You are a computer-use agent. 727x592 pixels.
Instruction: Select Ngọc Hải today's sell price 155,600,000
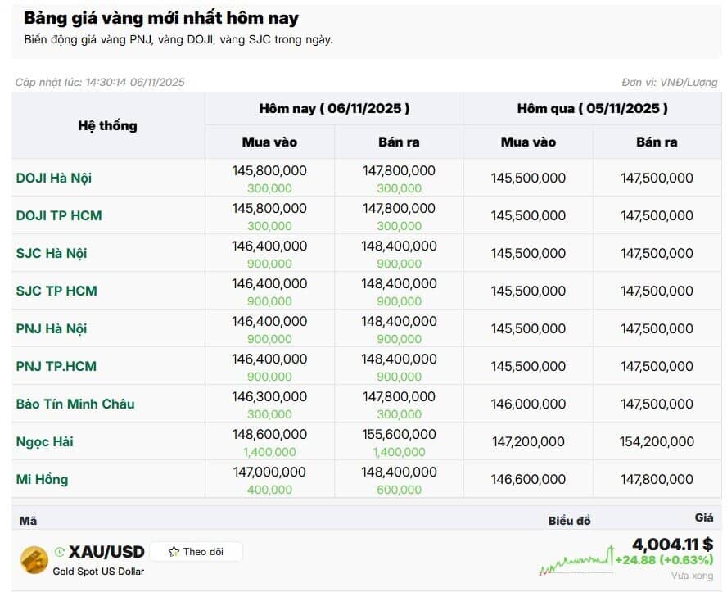(x=399, y=434)
